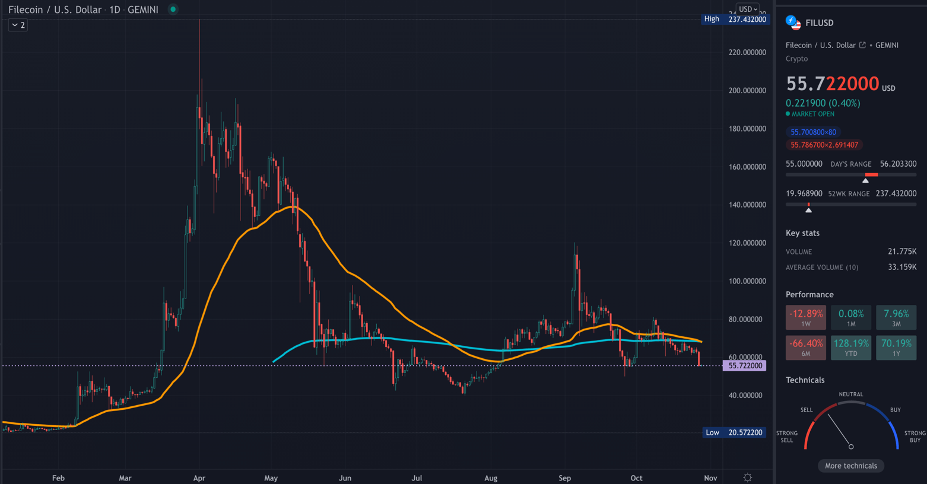This screenshot has height=484, width=927.
Task: Click the NEUTRAL gauge label
Action: [x=850, y=394]
